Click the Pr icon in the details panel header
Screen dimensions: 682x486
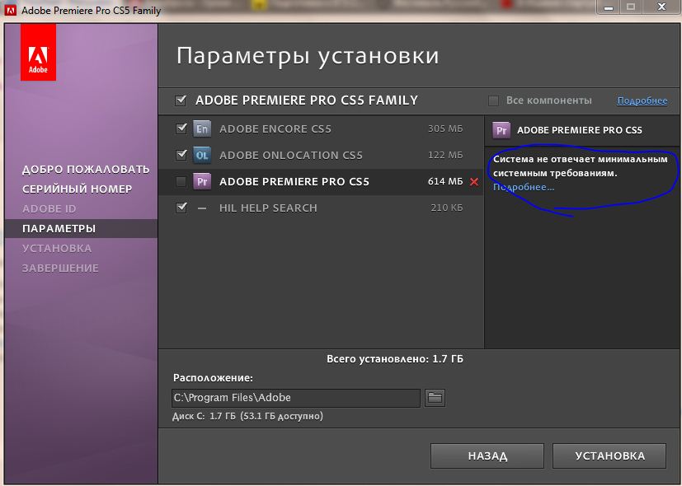point(501,130)
